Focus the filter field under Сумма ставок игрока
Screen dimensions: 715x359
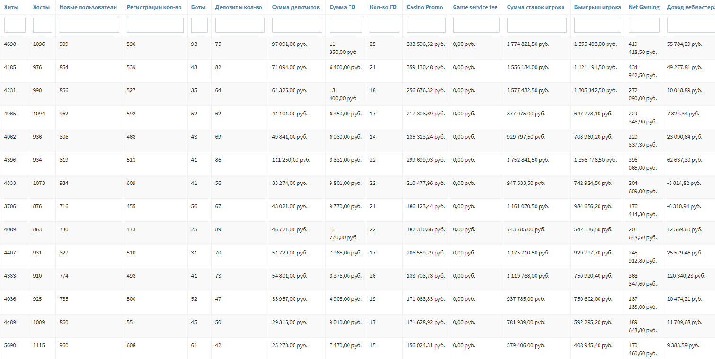pyautogui.click(x=536, y=25)
